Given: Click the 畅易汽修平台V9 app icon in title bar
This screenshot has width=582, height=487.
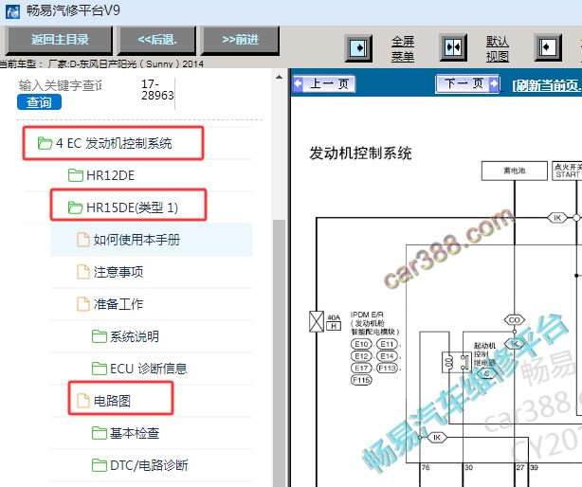Looking at the screenshot, I should click(x=12, y=10).
